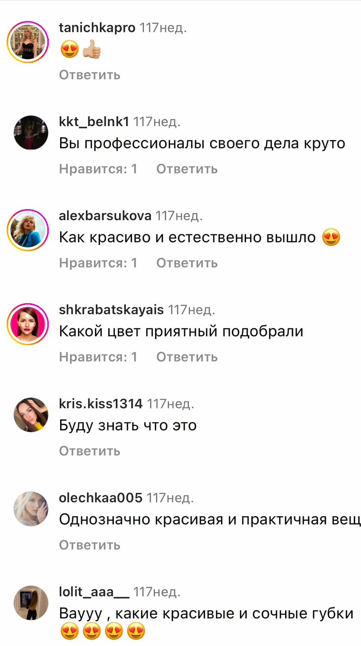View likes on alexbarsukova's comment
This screenshot has width=361, height=646.
click(x=98, y=263)
